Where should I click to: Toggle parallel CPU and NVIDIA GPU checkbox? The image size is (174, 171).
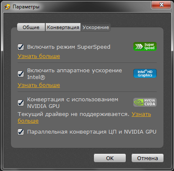pos(21,132)
